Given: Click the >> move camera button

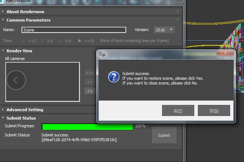Looking at the screenshot, I should click(x=90, y=82).
